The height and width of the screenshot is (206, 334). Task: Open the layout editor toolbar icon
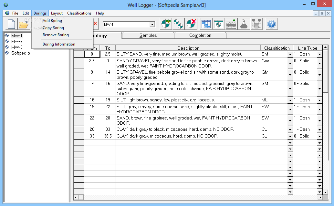tap(206, 24)
